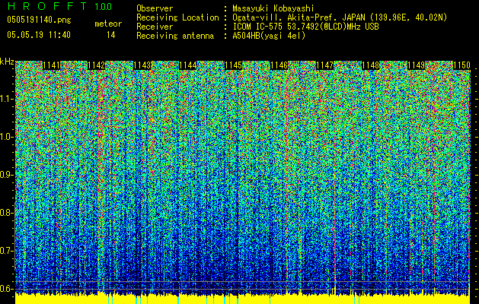Click the 0.7 frequency axis label
The height and width of the screenshot is (304, 479).
[7, 251]
